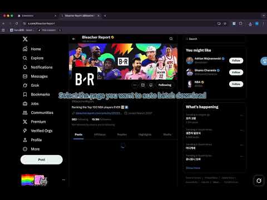Click the X logo in the sidebar
The image size is (267, 200).
pos(25,39)
